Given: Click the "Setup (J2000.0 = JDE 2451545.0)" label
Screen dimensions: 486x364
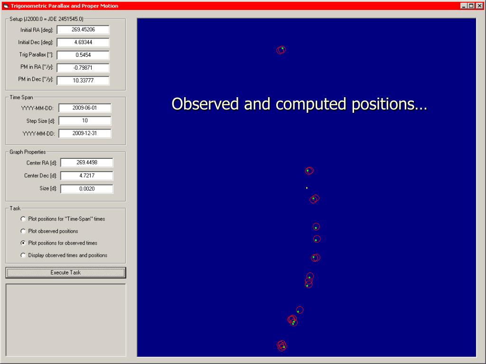Looking at the screenshot, I should pyautogui.click(x=47, y=19).
